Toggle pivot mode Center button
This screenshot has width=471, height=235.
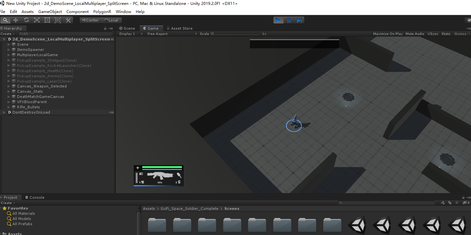point(90,20)
